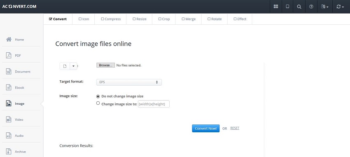Open the Video converter sidebar icon

click(9, 120)
